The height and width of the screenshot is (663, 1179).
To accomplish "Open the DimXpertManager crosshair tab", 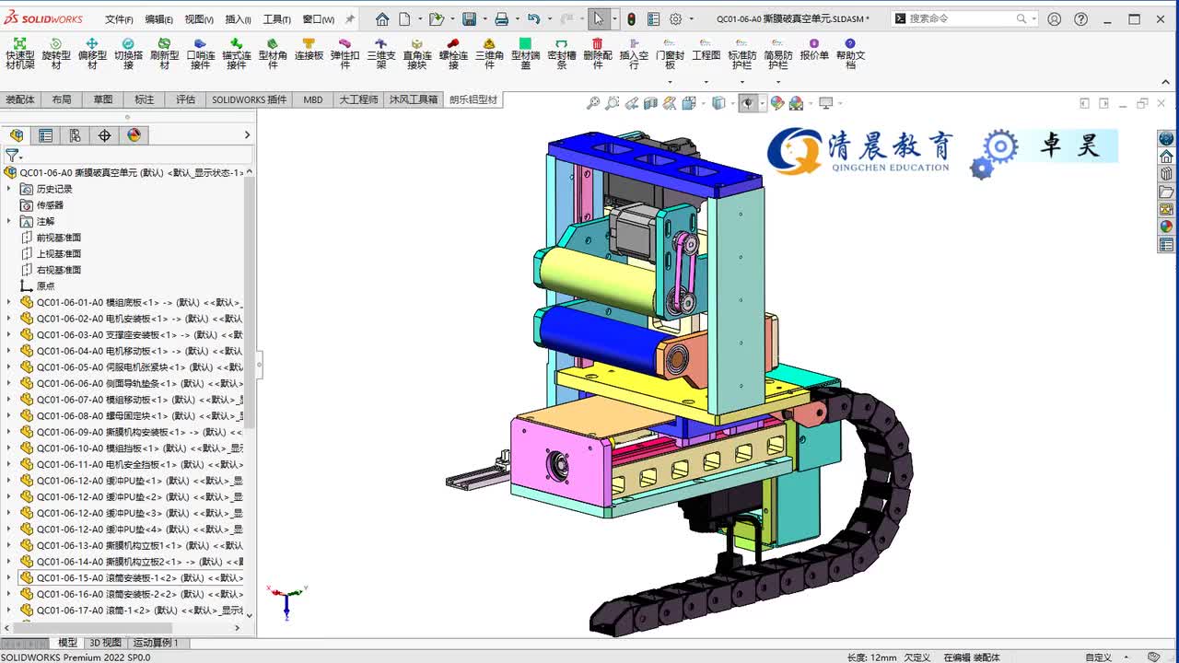I will point(104,135).
